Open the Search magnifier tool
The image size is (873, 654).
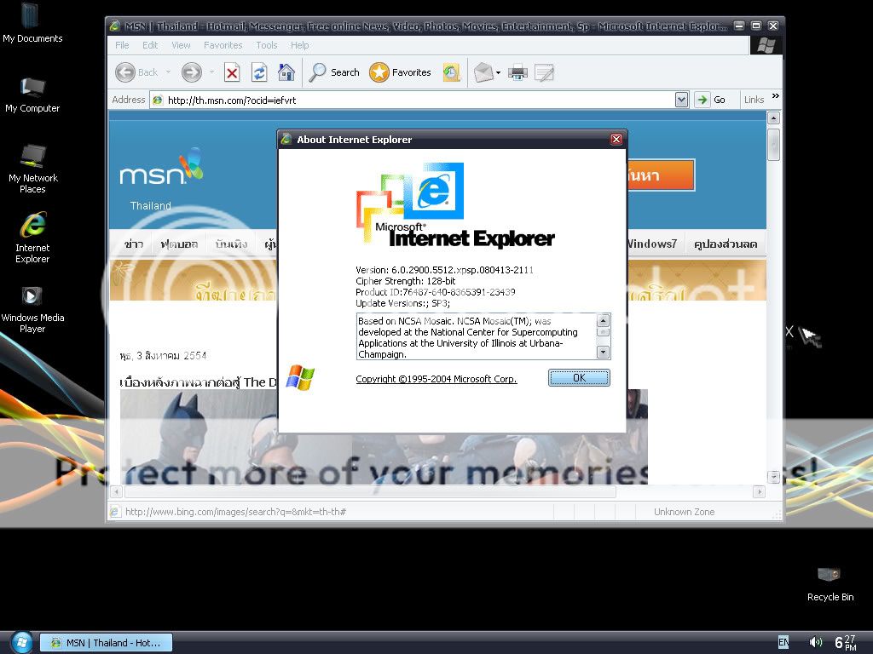[x=334, y=72]
